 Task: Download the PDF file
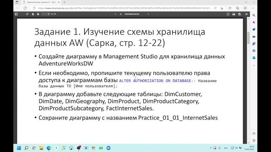(x=239, y=14)
